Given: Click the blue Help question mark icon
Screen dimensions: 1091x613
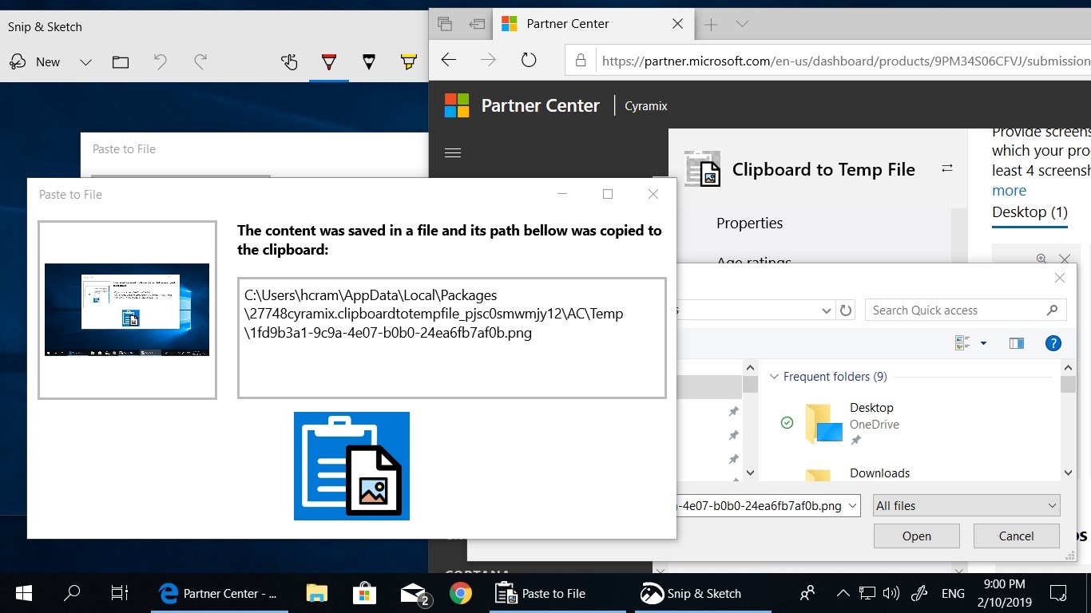Looking at the screenshot, I should (1053, 343).
